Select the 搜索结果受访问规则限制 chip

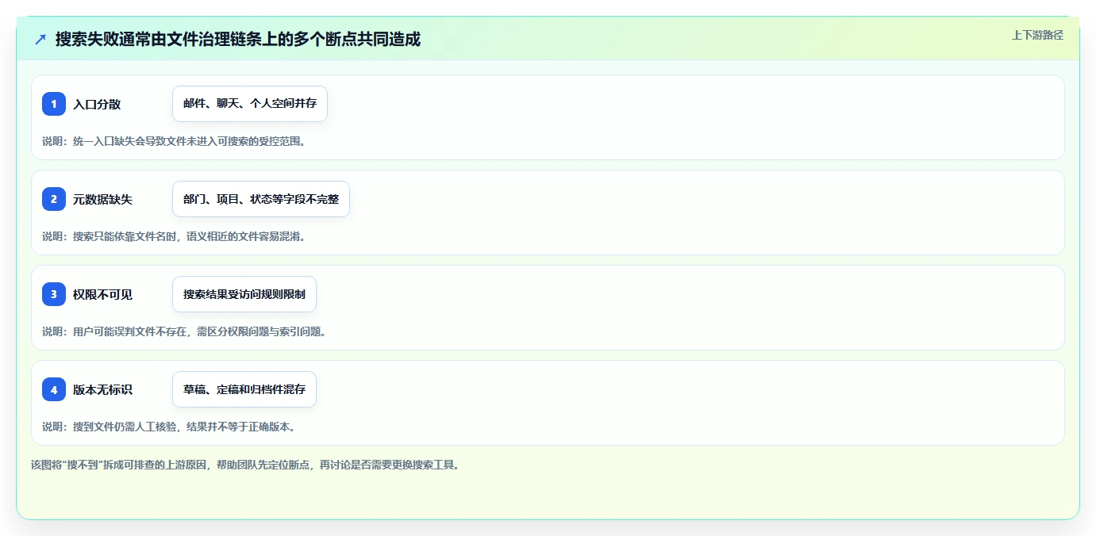point(244,294)
